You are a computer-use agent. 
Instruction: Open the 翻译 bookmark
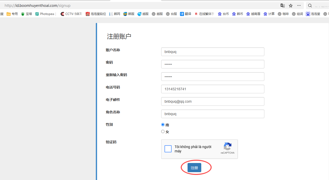point(186,14)
